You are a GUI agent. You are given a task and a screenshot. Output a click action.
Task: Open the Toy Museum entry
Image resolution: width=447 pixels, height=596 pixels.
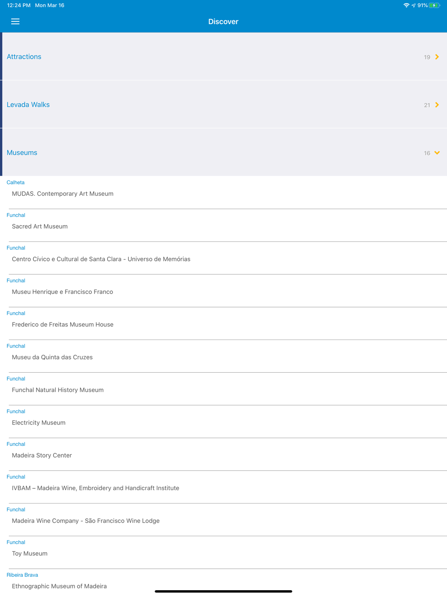click(x=223, y=553)
